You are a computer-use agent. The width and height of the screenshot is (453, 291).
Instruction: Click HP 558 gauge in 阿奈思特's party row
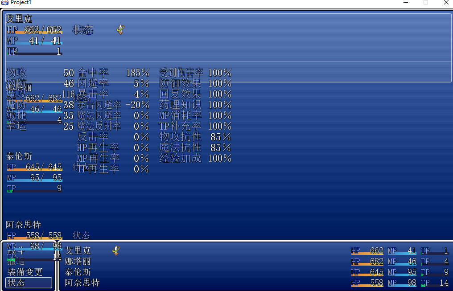click(x=367, y=283)
